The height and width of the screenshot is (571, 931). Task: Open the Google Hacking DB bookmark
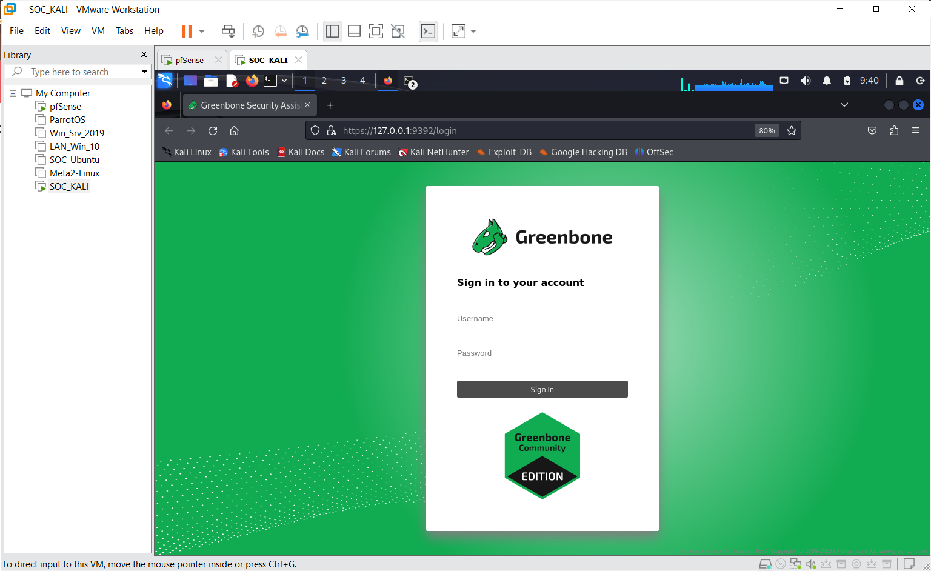[583, 152]
